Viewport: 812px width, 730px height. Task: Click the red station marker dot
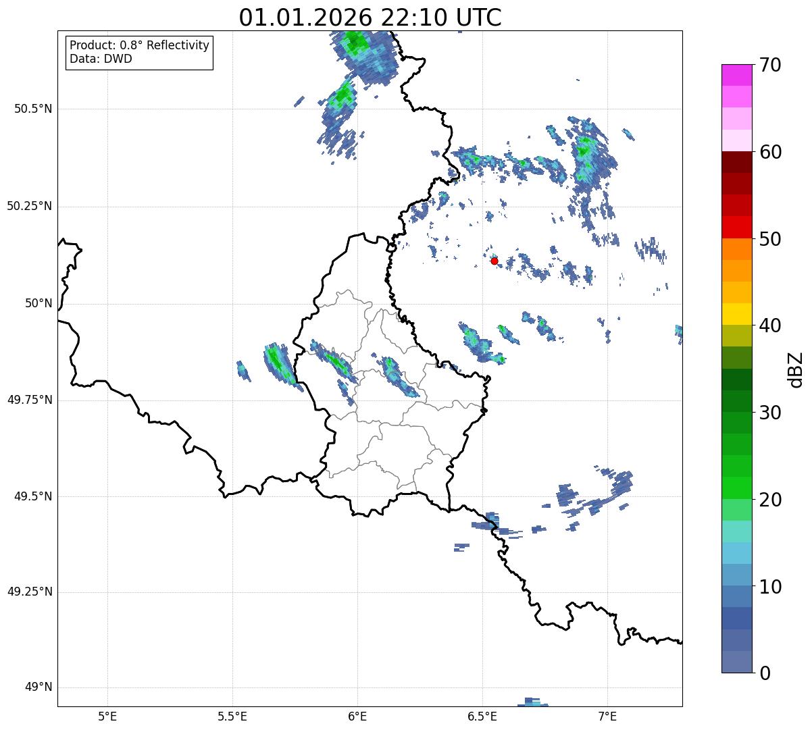[494, 261]
